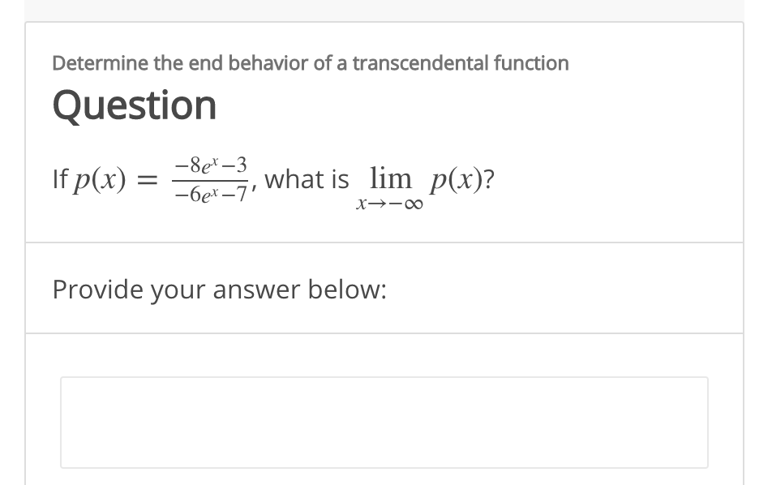Click the question mark after p(x)

[x=488, y=178]
